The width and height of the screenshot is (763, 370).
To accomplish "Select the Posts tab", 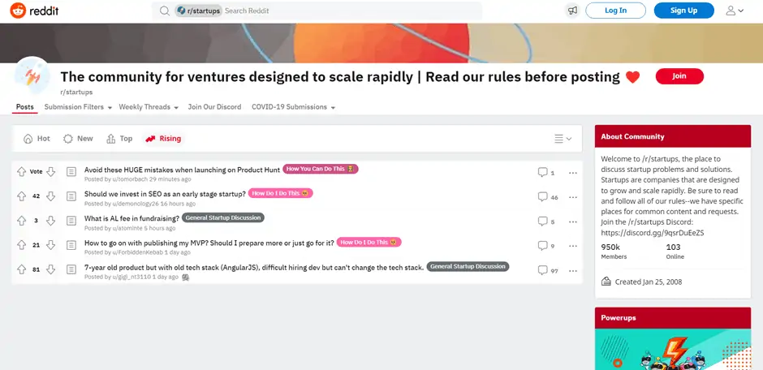I will pyautogui.click(x=24, y=107).
